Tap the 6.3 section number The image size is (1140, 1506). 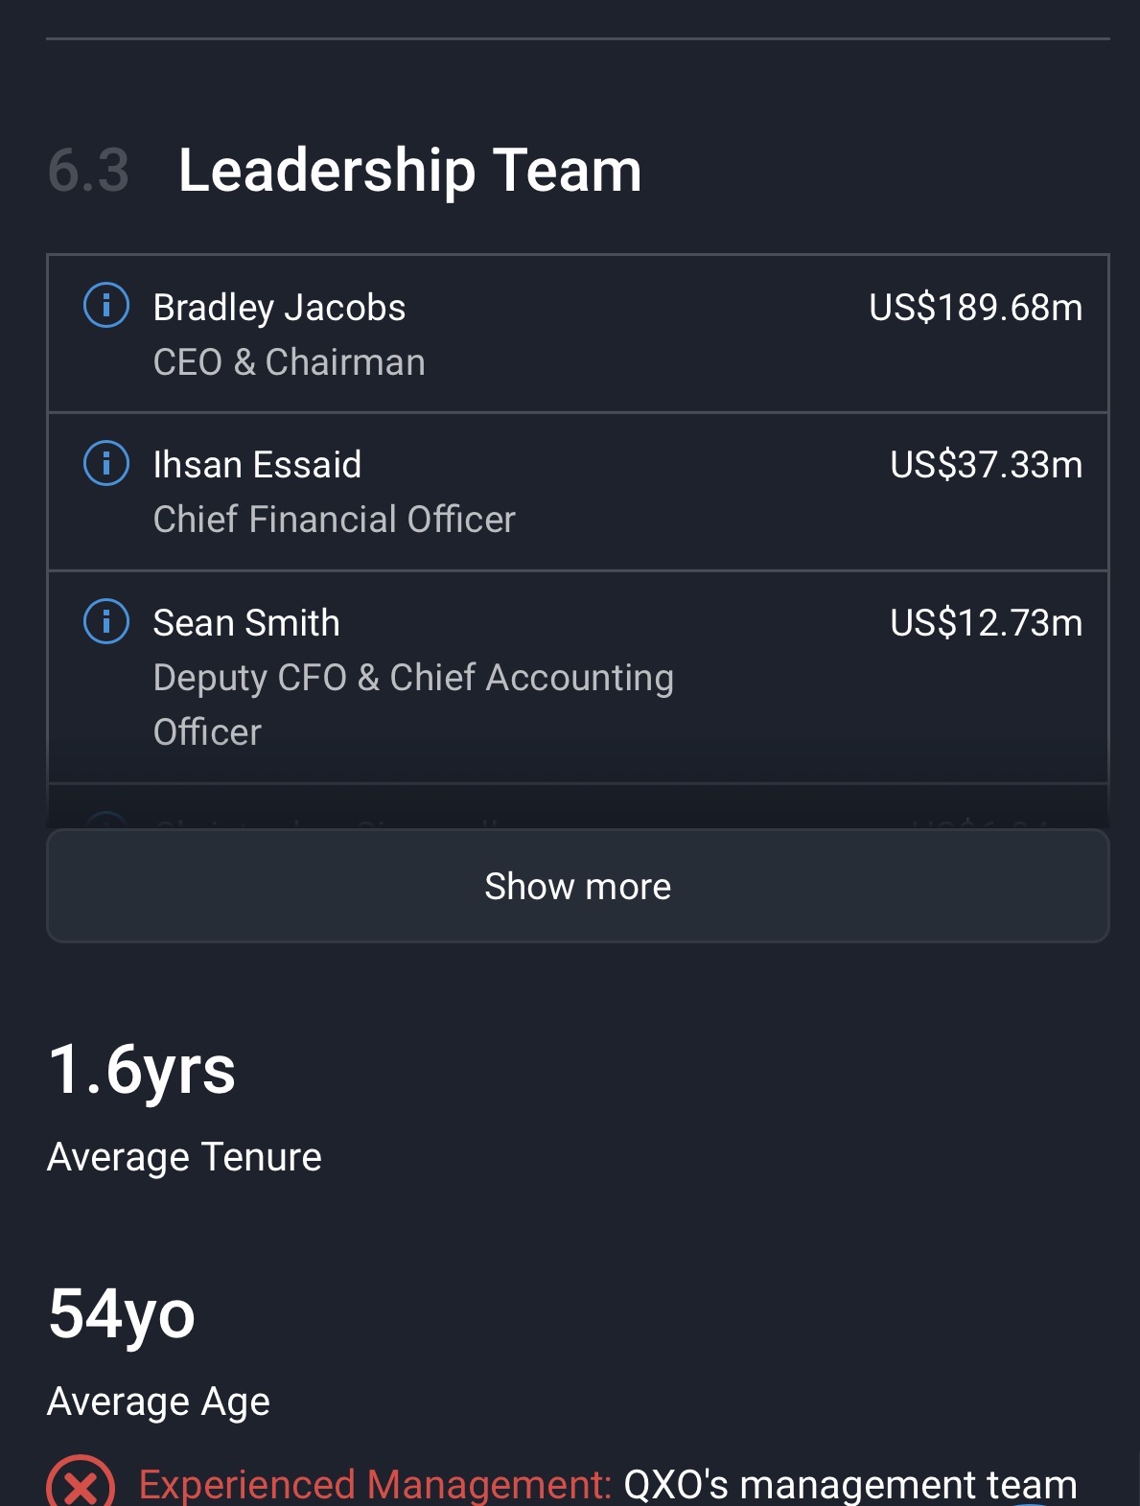point(88,171)
